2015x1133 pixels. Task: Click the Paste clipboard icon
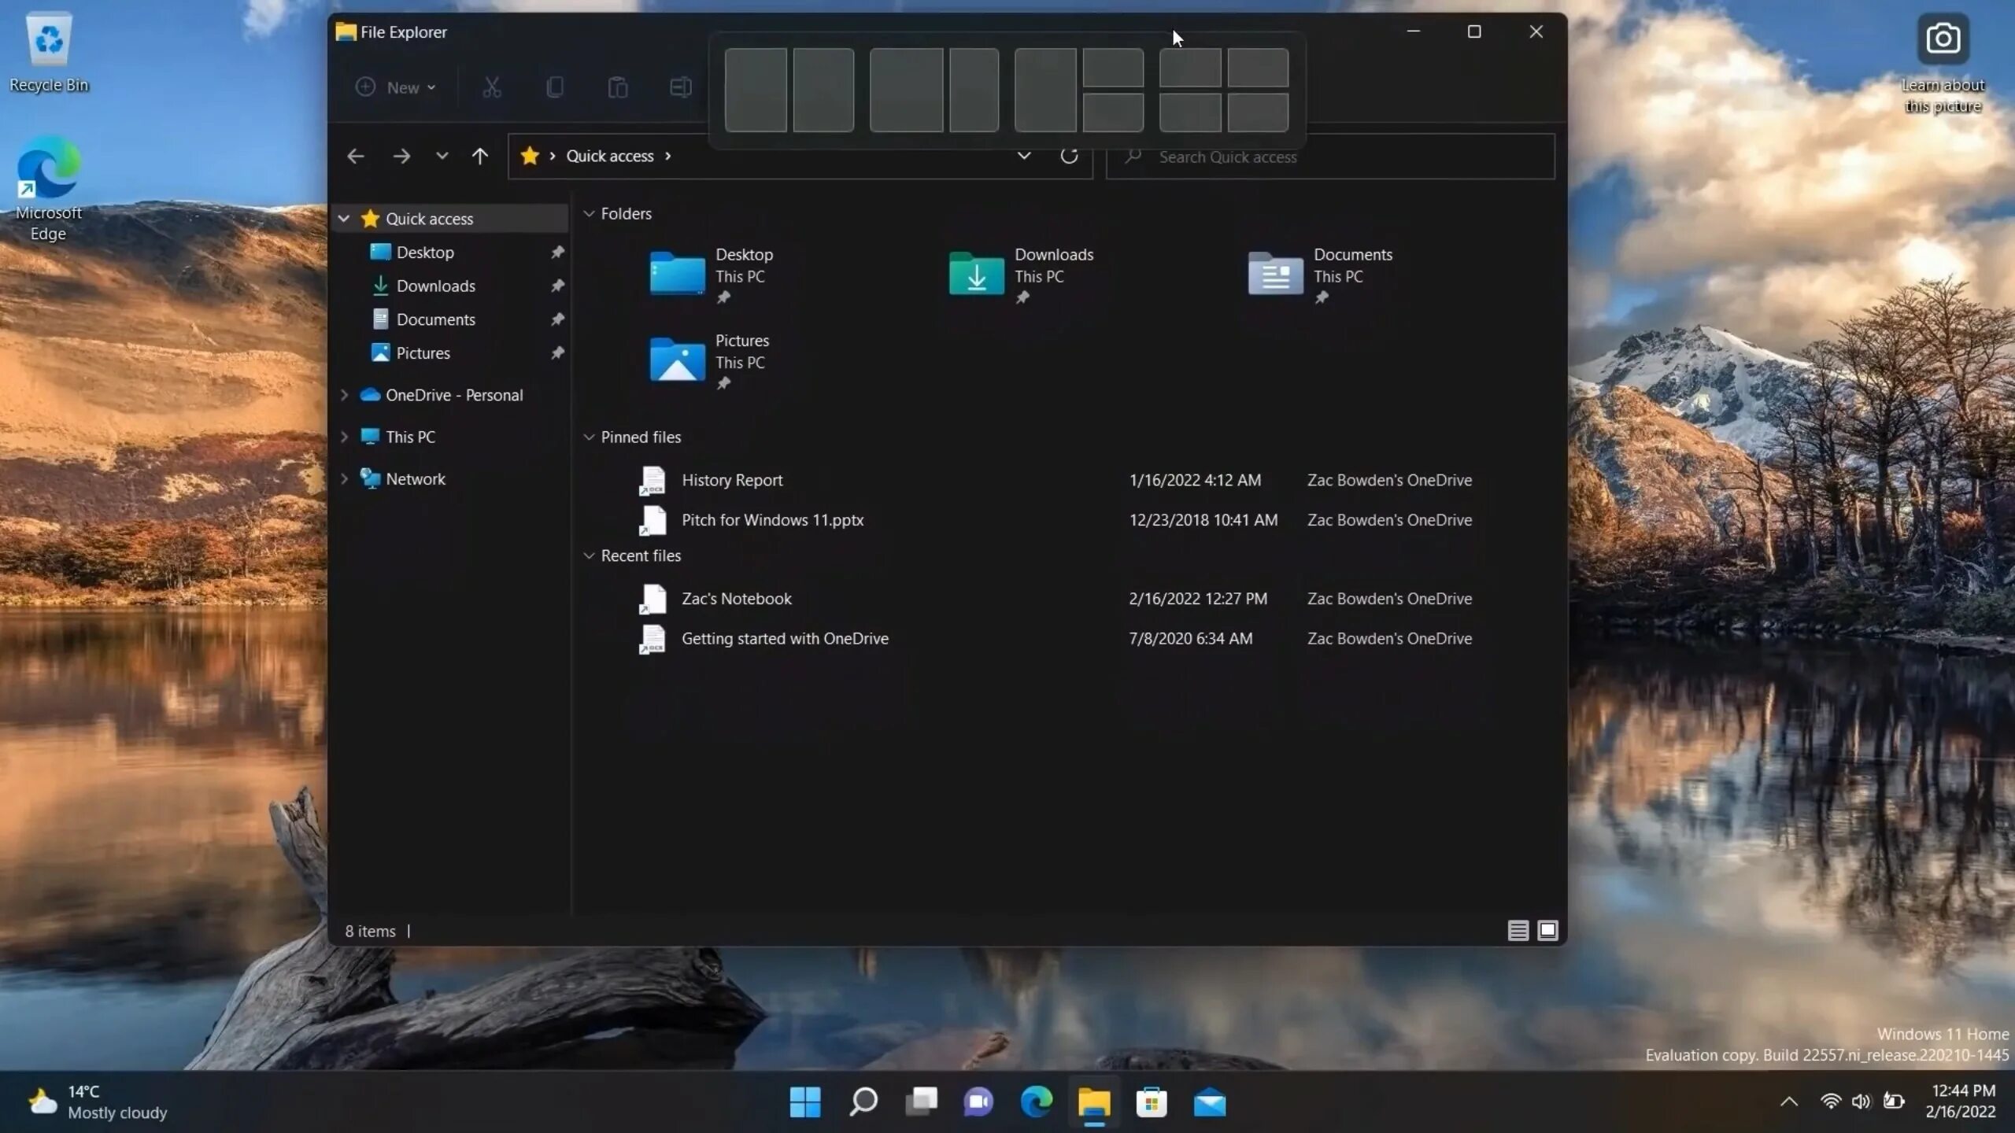coord(618,87)
